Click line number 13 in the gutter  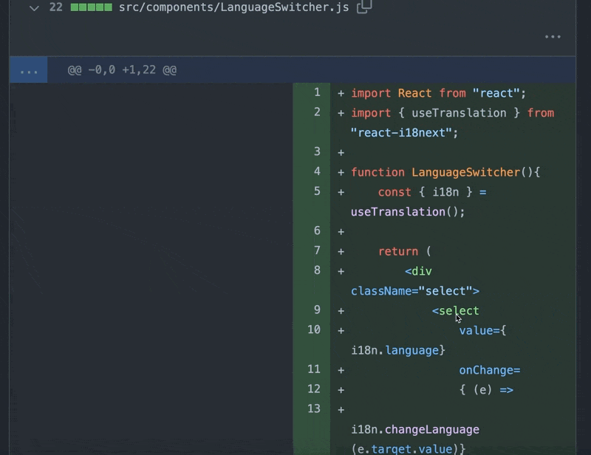314,408
